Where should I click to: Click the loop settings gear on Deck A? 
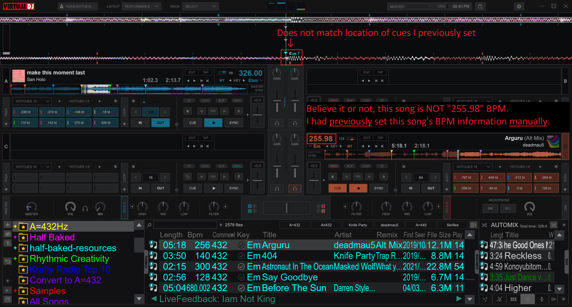pos(176,124)
